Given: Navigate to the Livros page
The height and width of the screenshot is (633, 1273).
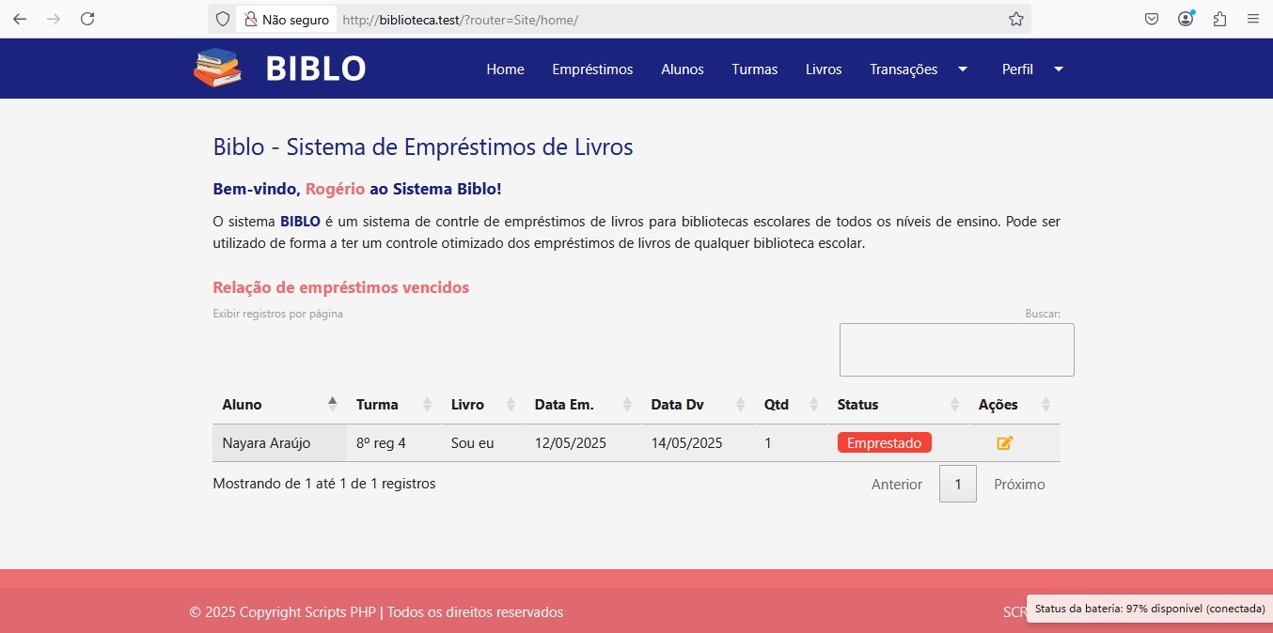Looking at the screenshot, I should [x=824, y=69].
